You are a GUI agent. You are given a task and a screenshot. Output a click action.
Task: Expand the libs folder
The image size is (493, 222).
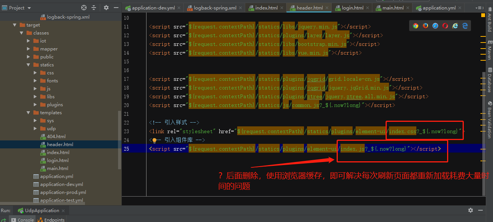pyautogui.click(x=35, y=97)
